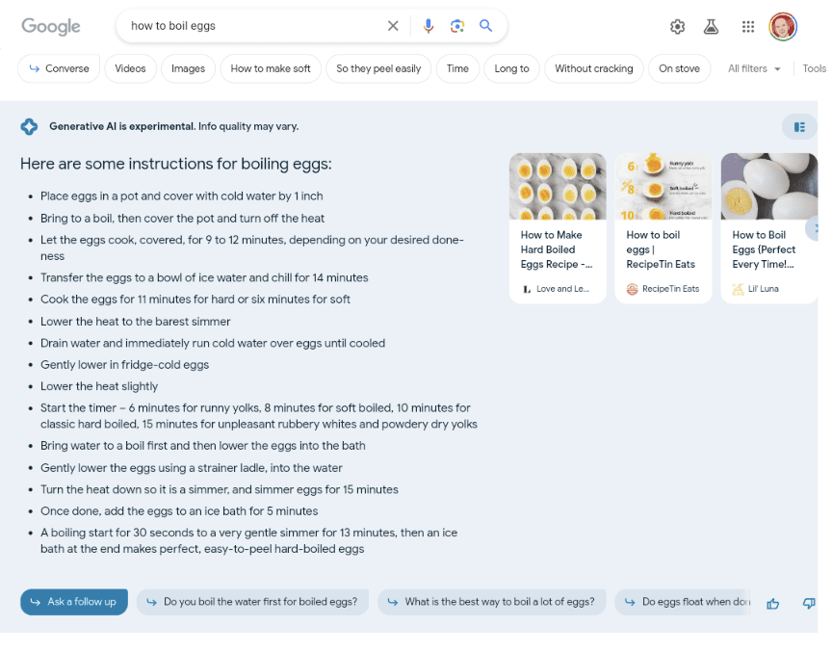The height and width of the screenshot is (652, 832).
Task: Switch to Images results
Action: pyautogui.click(x=188, y=68)
